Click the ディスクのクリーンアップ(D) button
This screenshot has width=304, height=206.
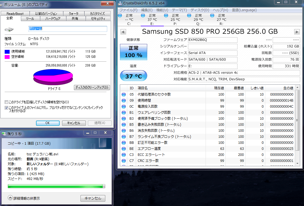[x=92, y=87]
